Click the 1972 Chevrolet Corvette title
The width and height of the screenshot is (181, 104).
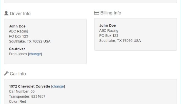(x=30, y=86)
